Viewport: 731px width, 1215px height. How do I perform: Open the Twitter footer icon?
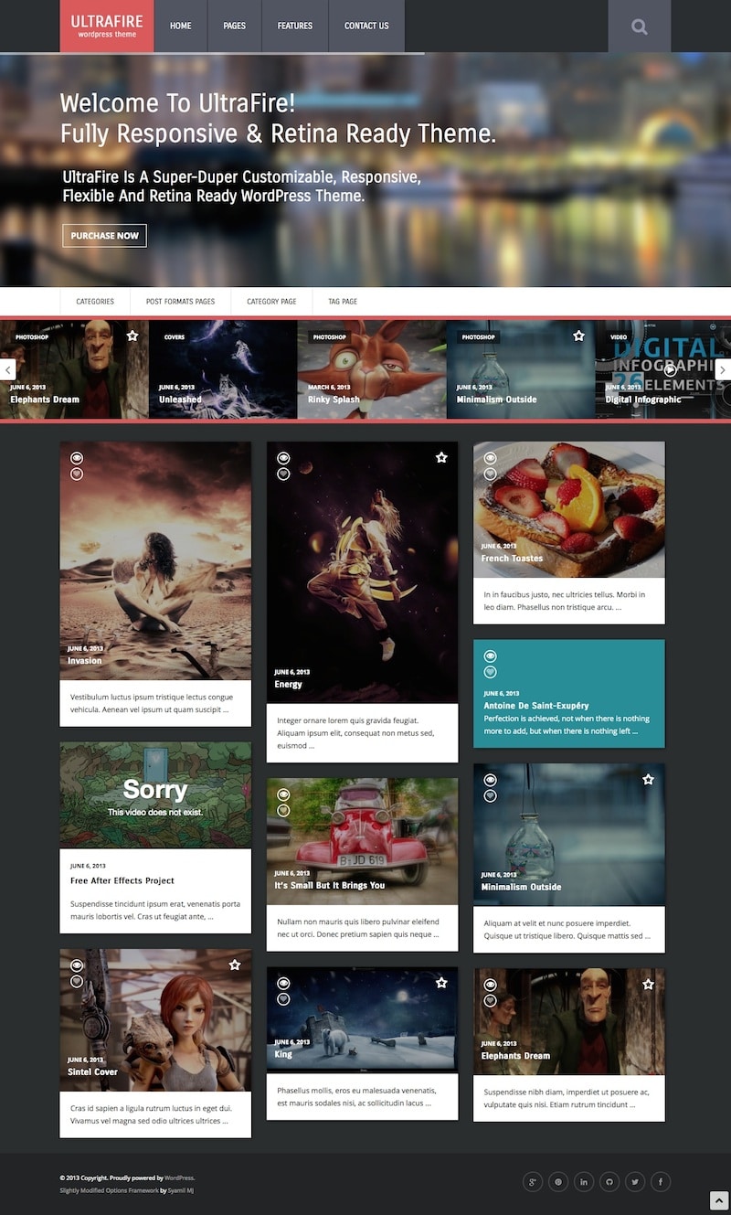pos(635,1182)
